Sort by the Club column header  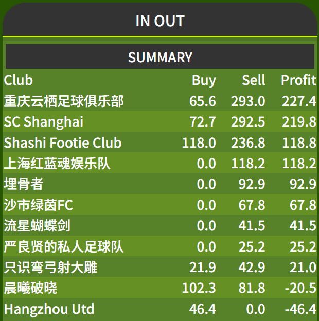point(18,80)
